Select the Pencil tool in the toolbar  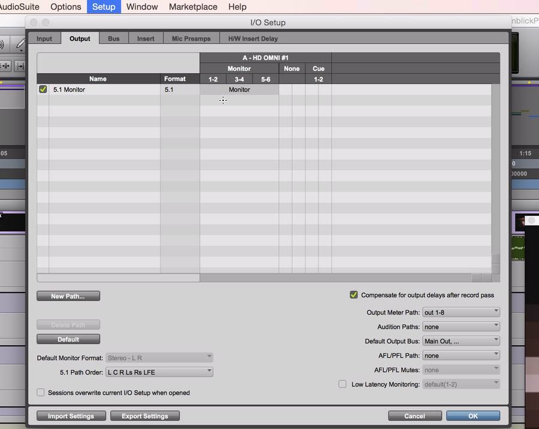click(20, 44)
